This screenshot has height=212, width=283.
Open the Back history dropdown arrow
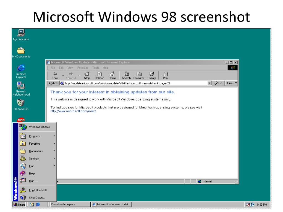[x=63, y=76]
